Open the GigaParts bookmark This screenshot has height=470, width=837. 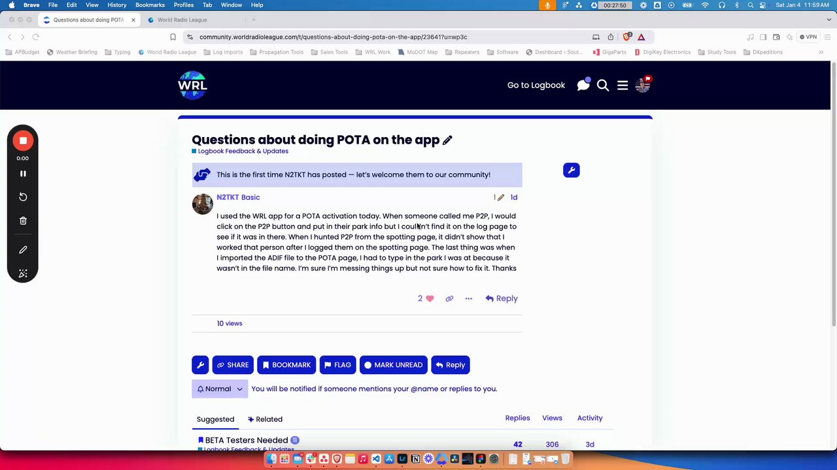[x=609, y=52]
